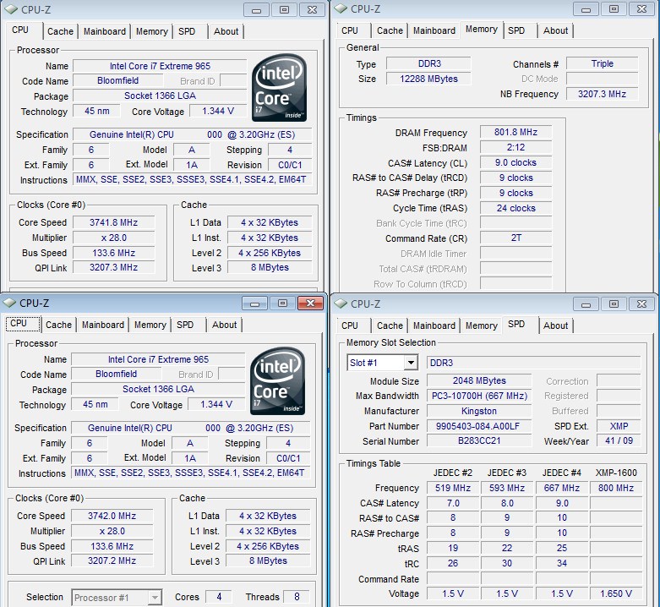Click the Serial Number B283CC21

tap(479, 440)
